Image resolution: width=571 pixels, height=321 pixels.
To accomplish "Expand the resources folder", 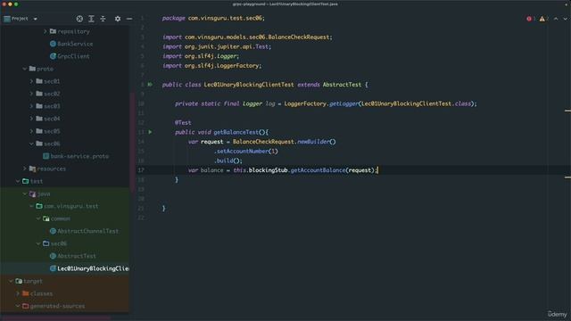I will coord(24,169).
